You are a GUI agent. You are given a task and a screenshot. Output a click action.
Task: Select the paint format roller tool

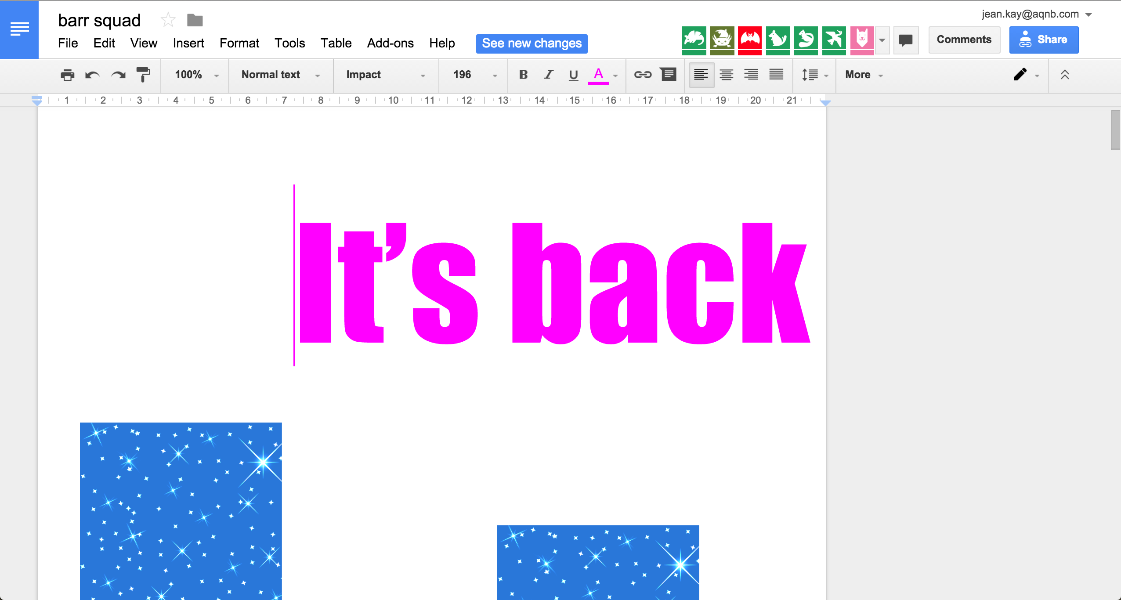coord(143,75)
